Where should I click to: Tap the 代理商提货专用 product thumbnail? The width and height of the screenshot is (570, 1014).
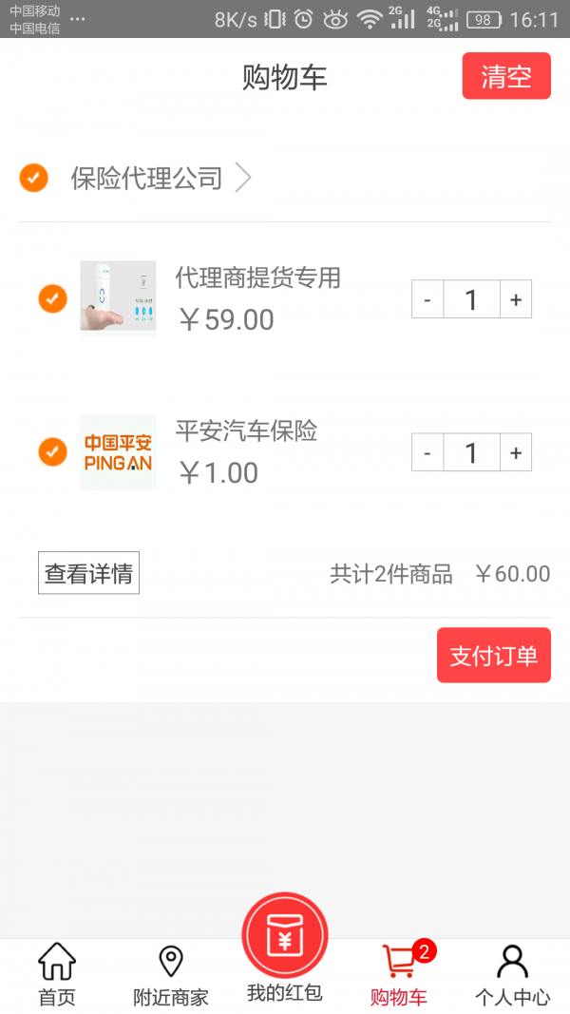click(118, 297)
